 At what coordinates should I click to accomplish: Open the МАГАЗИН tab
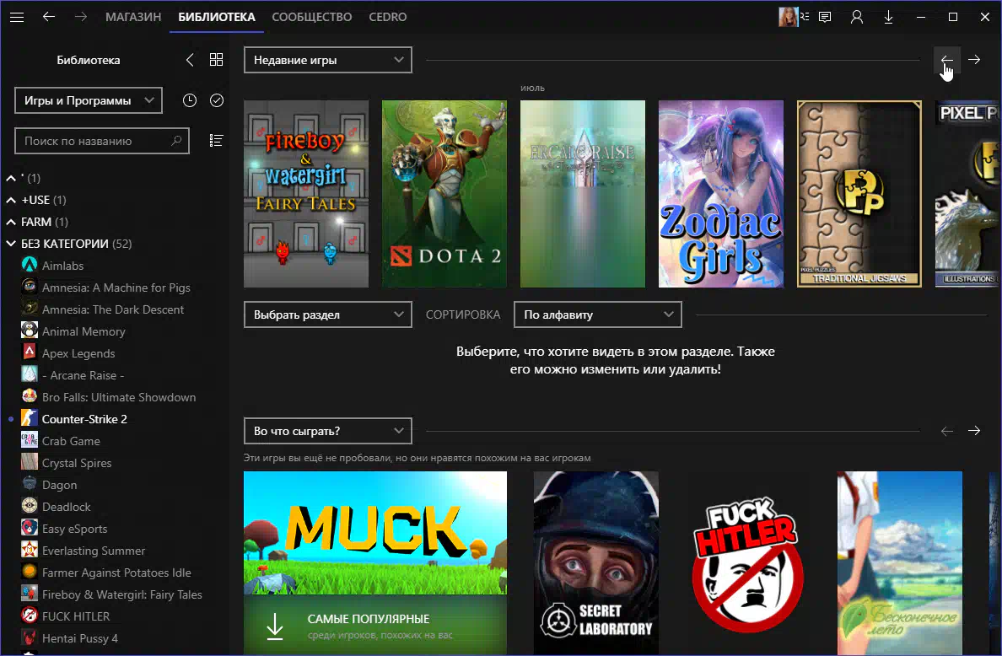133,17
